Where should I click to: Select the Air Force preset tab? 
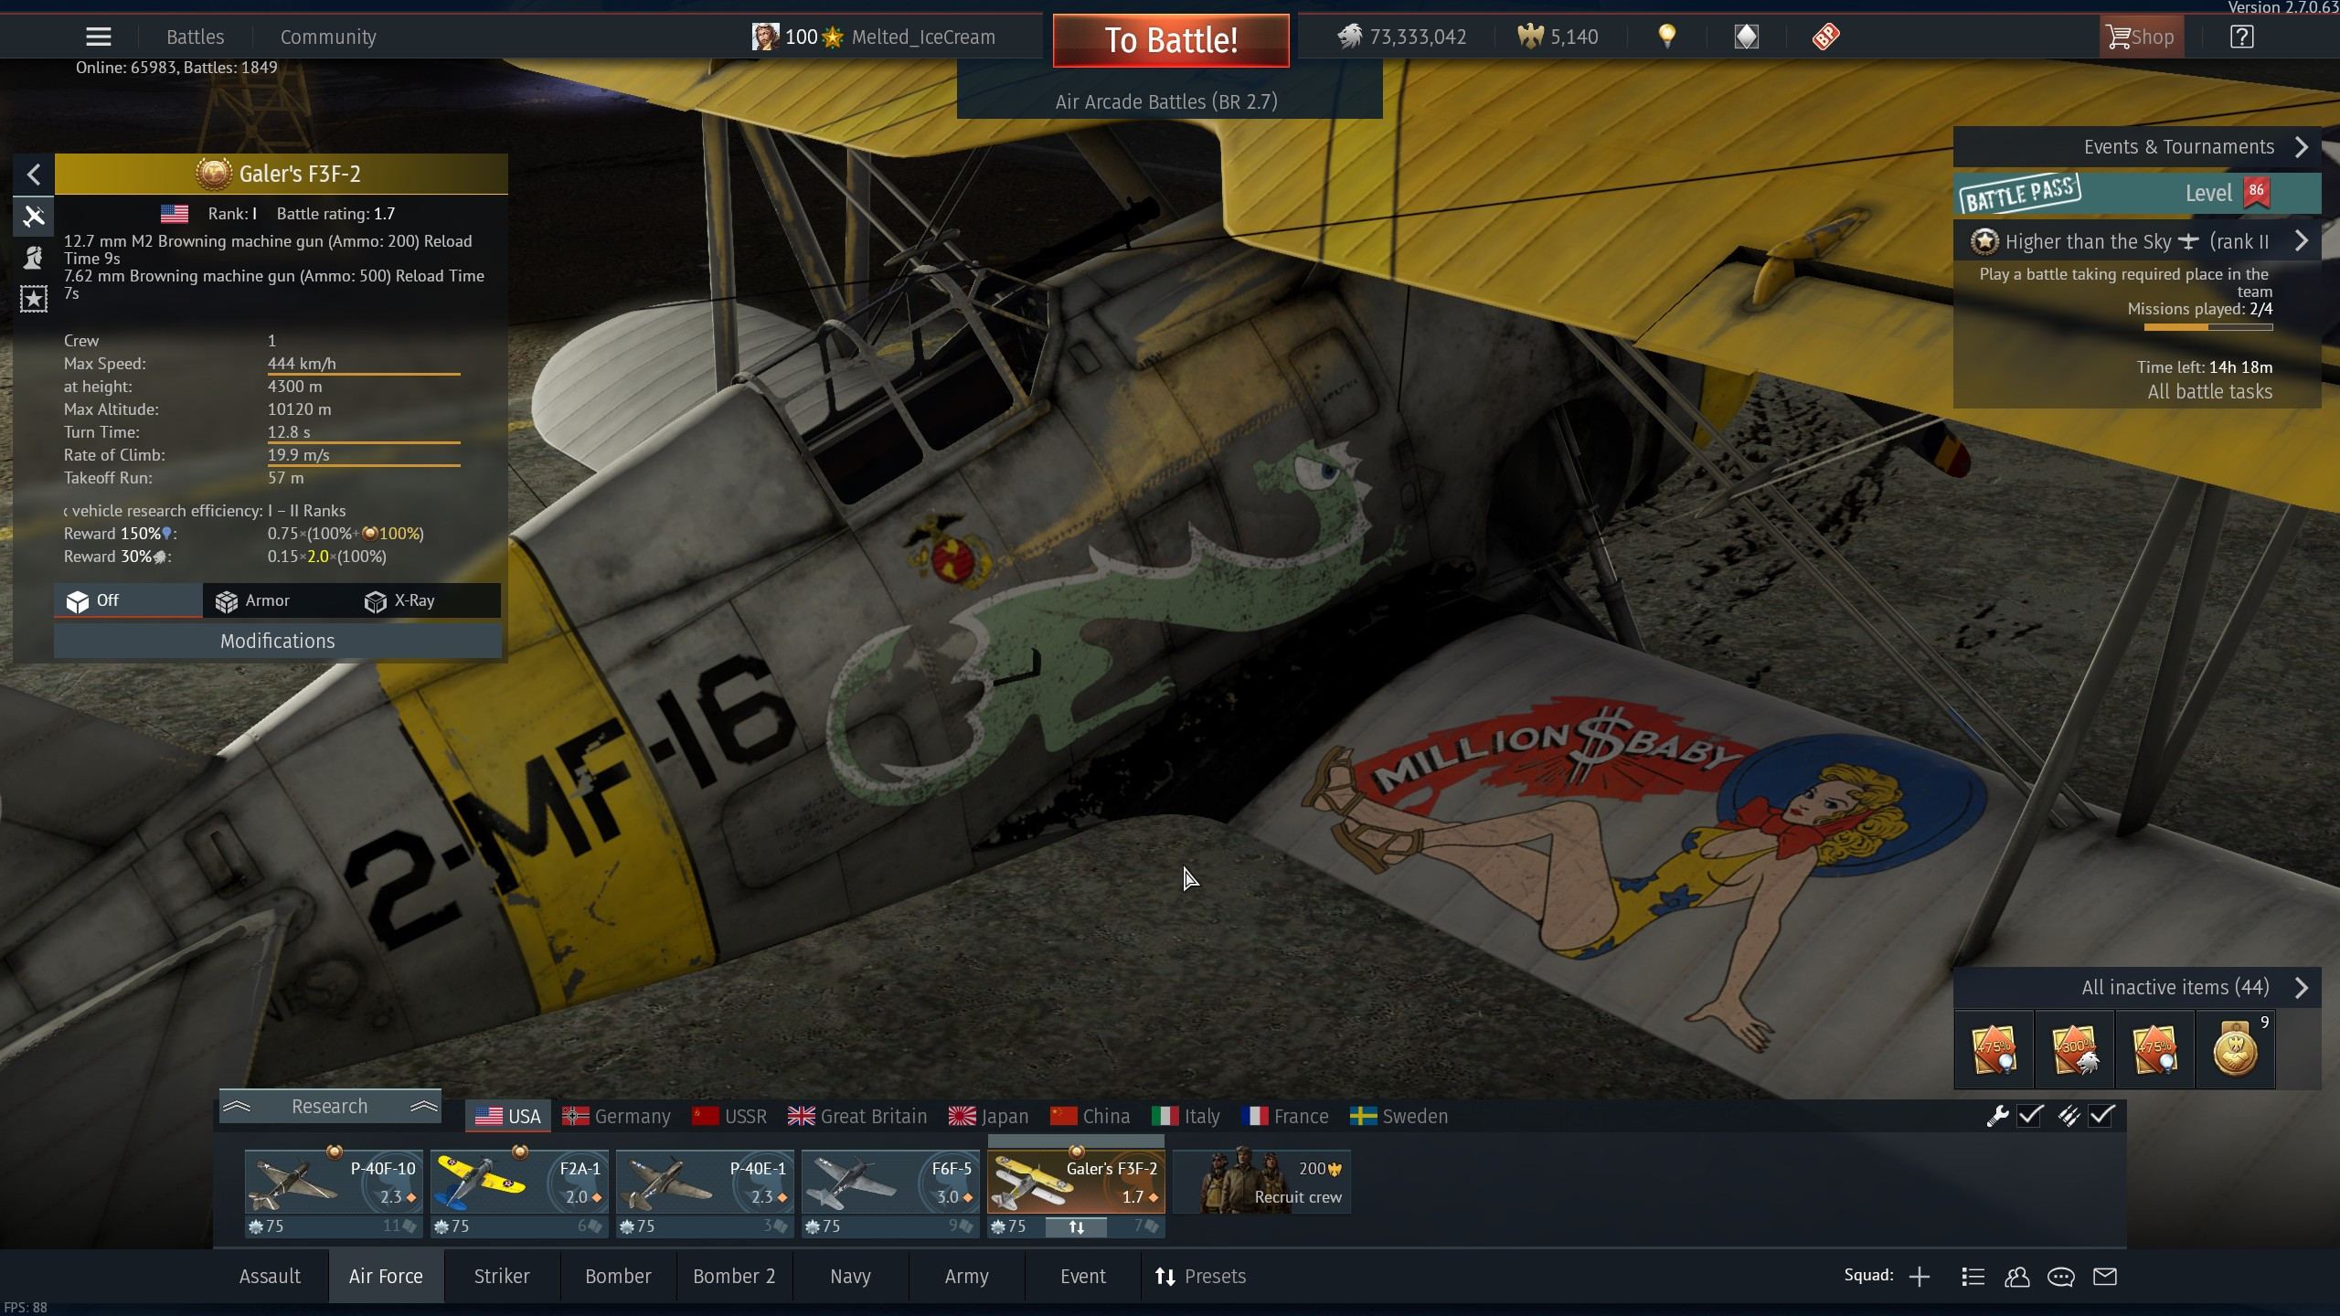(386, 1277)
